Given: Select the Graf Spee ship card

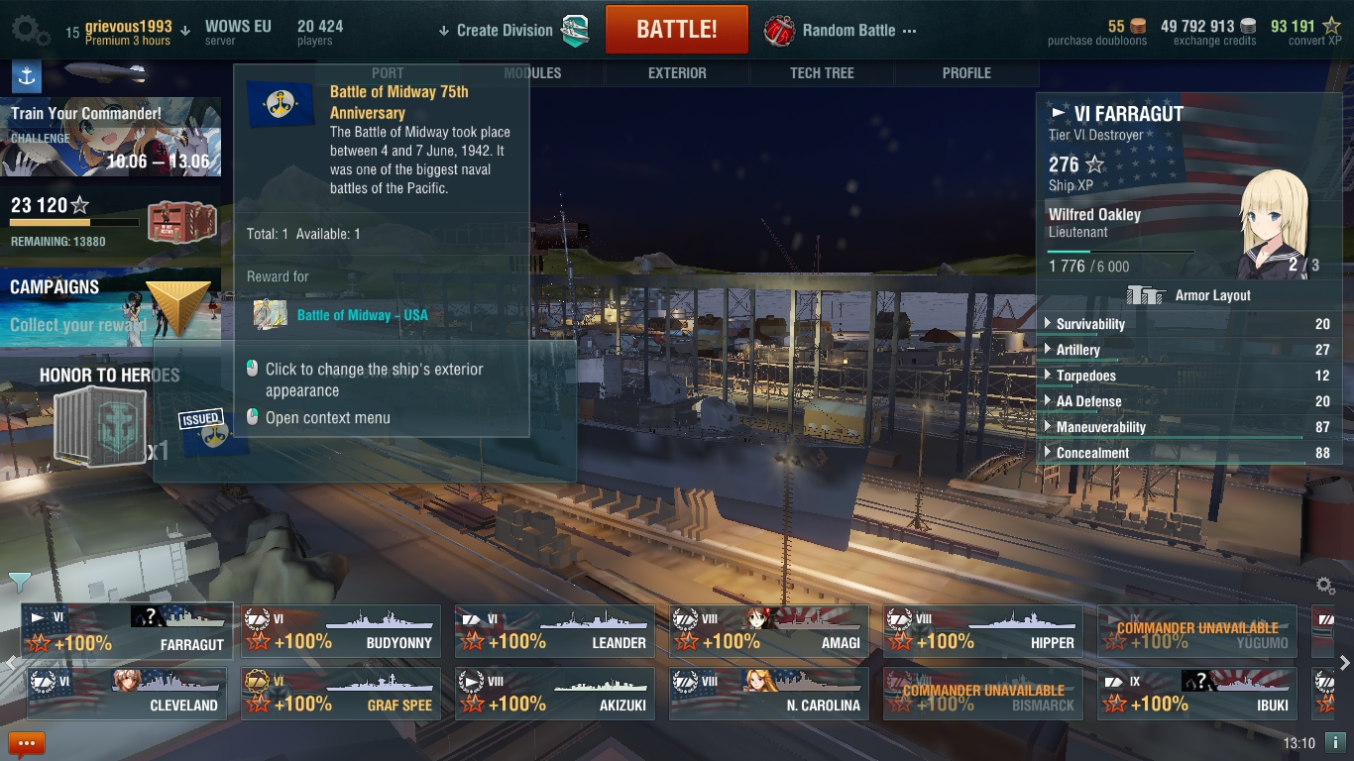Looking at the screenshot, I should (340, 693).
